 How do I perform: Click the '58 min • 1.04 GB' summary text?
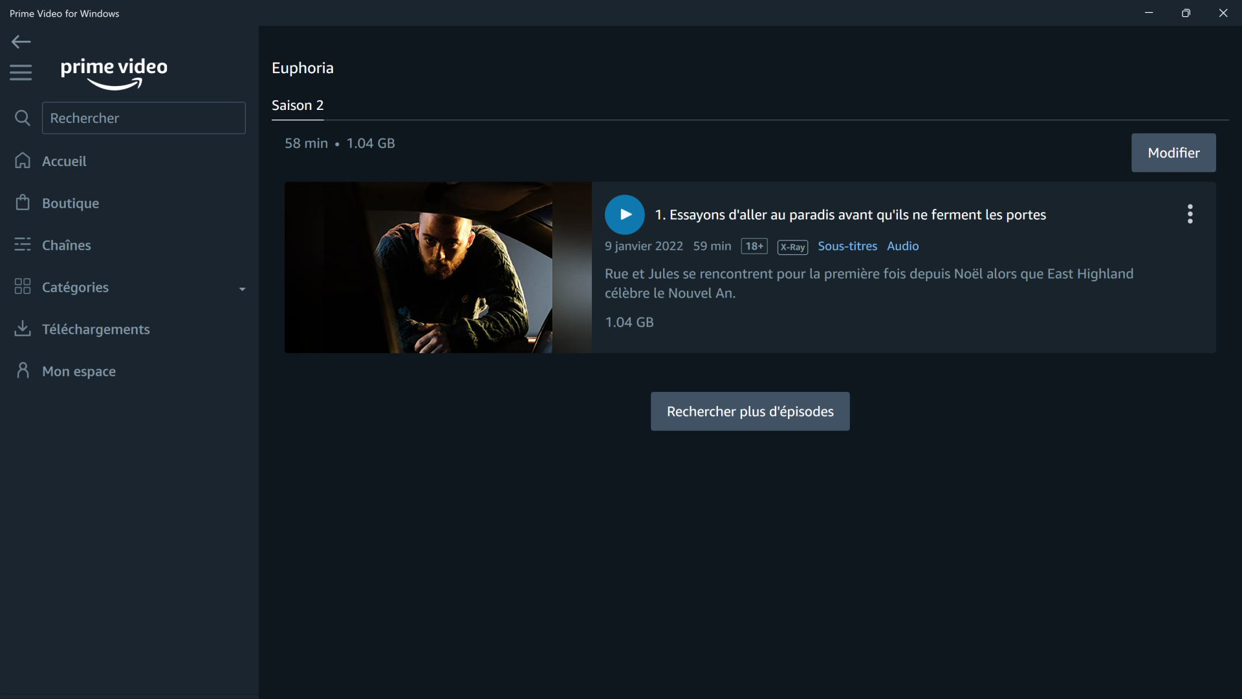340,144
